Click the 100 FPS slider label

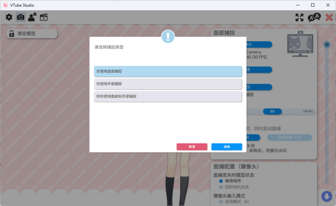point(308,111)
